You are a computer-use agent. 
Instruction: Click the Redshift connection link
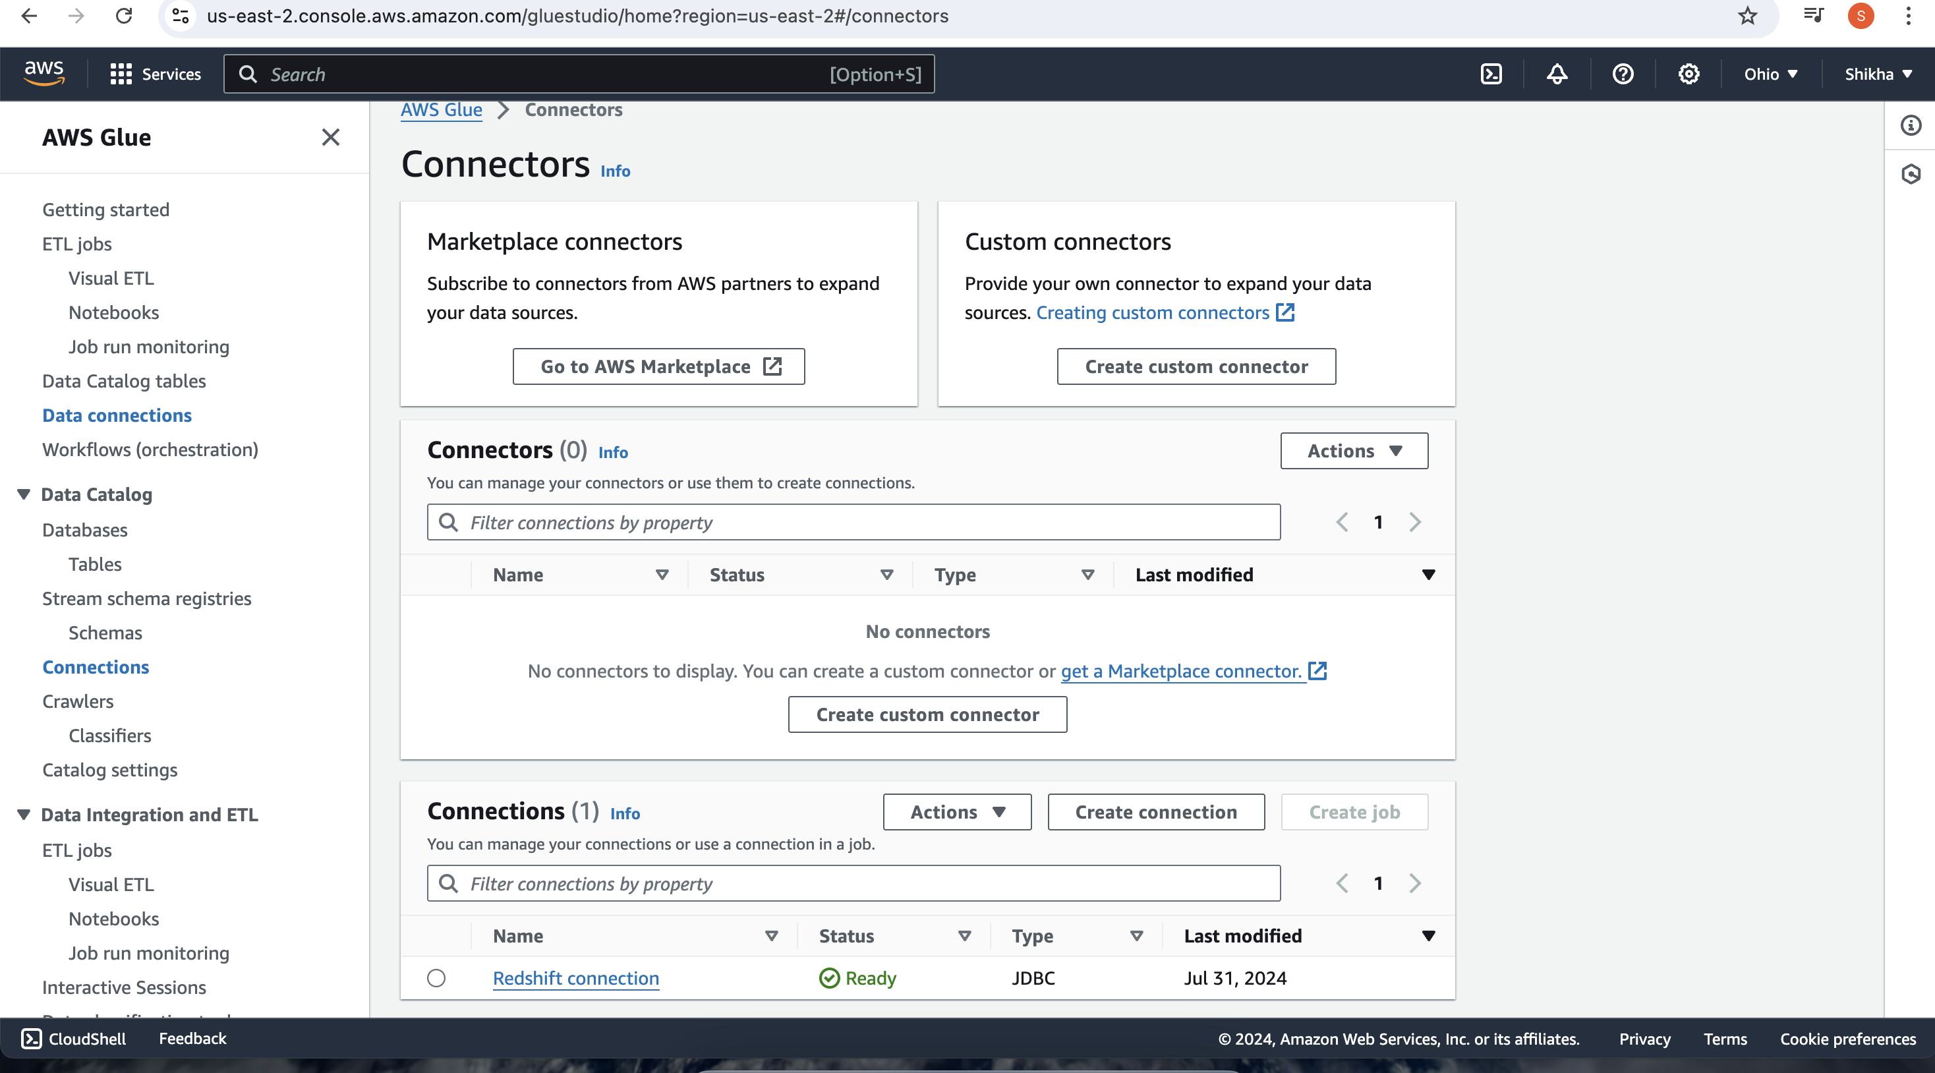click(x=576, y=977)
